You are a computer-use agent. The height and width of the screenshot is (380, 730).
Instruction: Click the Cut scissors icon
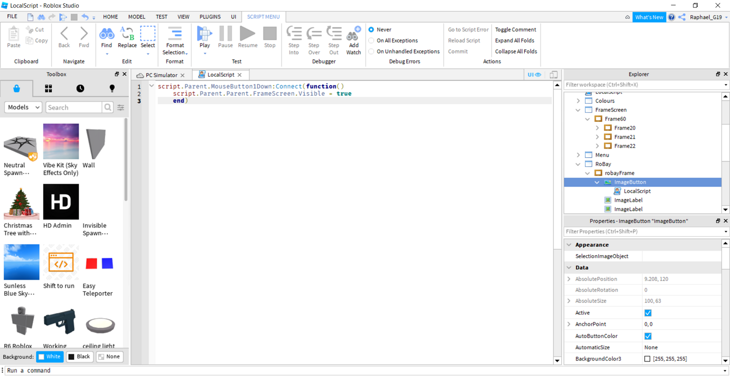coord(30,30)
